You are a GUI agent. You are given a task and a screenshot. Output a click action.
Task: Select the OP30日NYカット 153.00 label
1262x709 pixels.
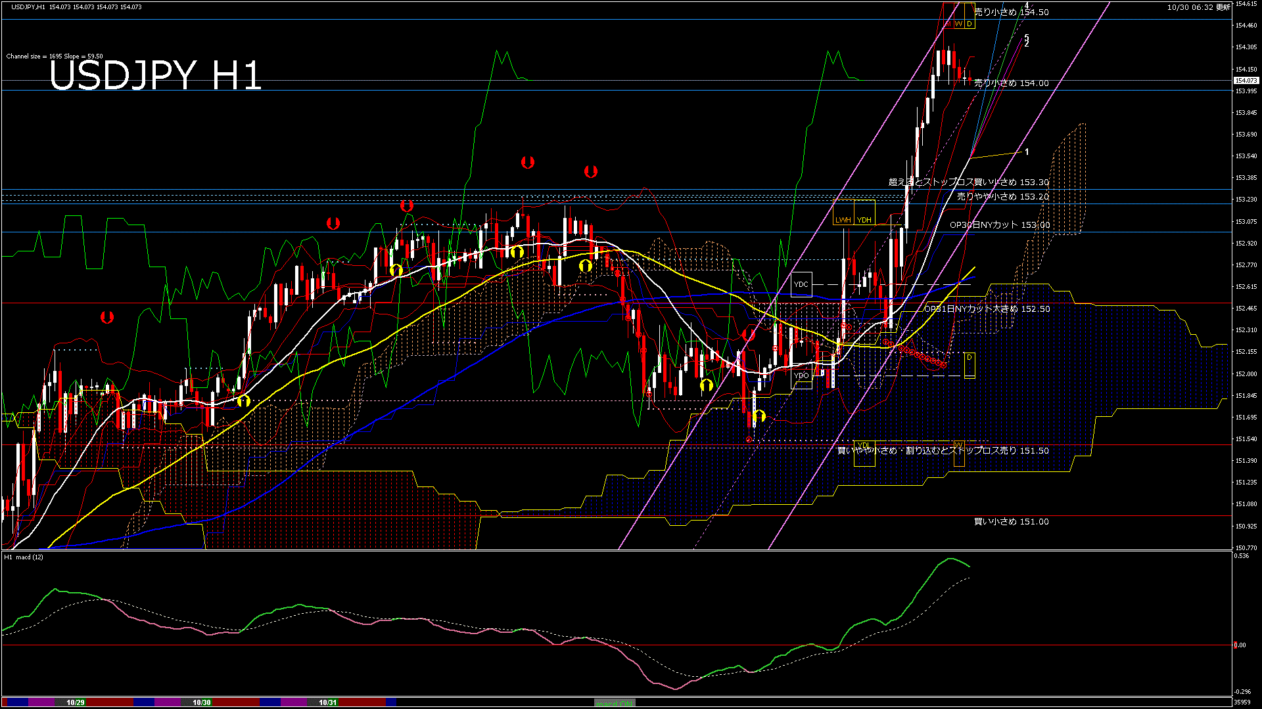[x=1000, y=225]
